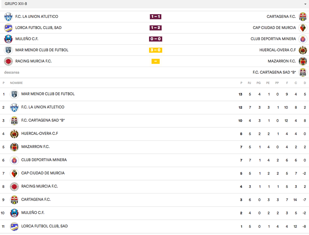Expand the GRUPO XIII-B dropdown arrow
The image size is (309, 235).
tap(305, 4)
